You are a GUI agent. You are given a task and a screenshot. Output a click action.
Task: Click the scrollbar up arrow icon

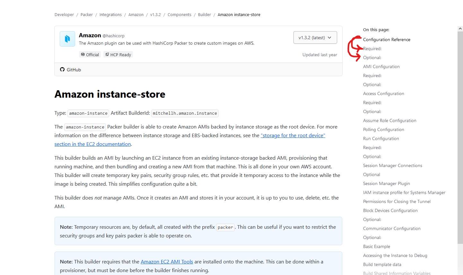tap(460, 28)
